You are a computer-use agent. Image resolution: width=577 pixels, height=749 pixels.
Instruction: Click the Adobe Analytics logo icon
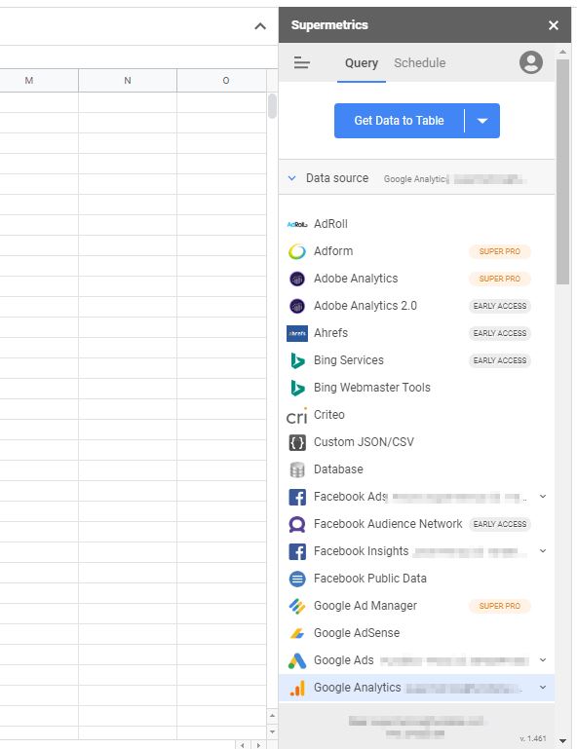click(x=297, y=279)
